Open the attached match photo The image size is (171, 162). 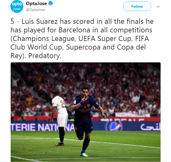86,112
